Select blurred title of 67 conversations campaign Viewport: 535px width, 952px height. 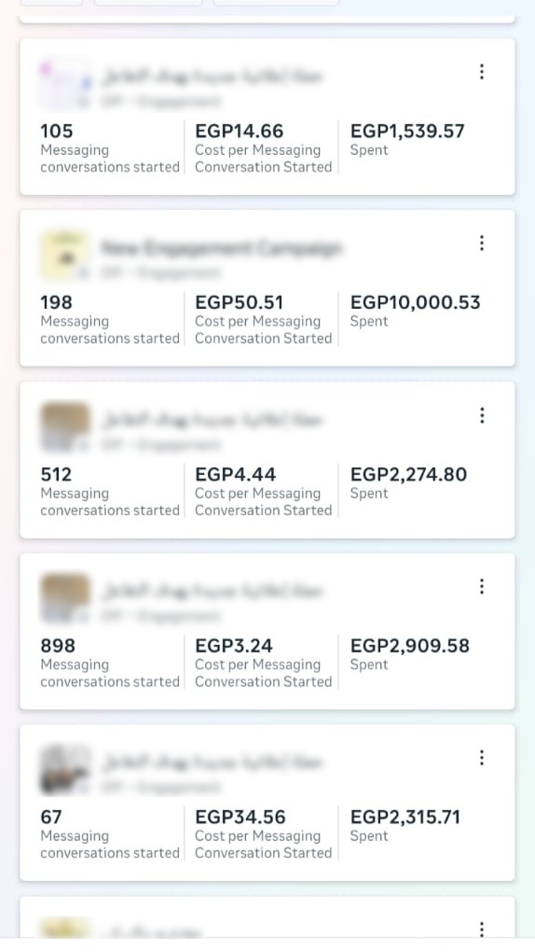(x=213, y=762)
